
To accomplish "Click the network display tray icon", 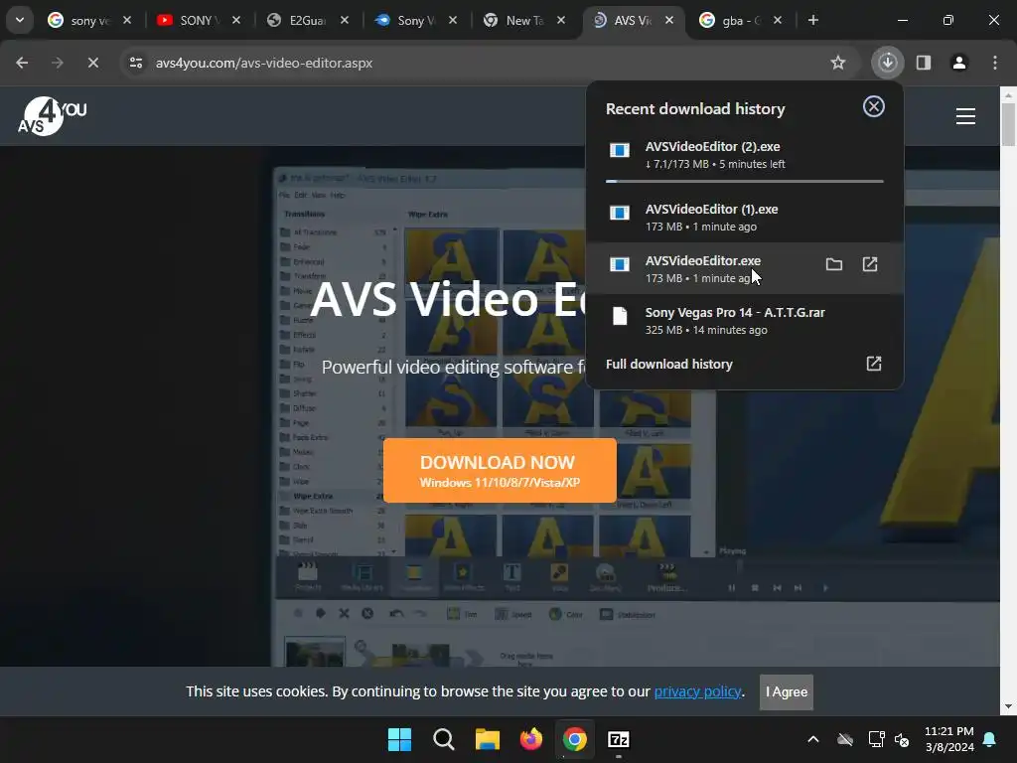I will click(x=876, y=739).
